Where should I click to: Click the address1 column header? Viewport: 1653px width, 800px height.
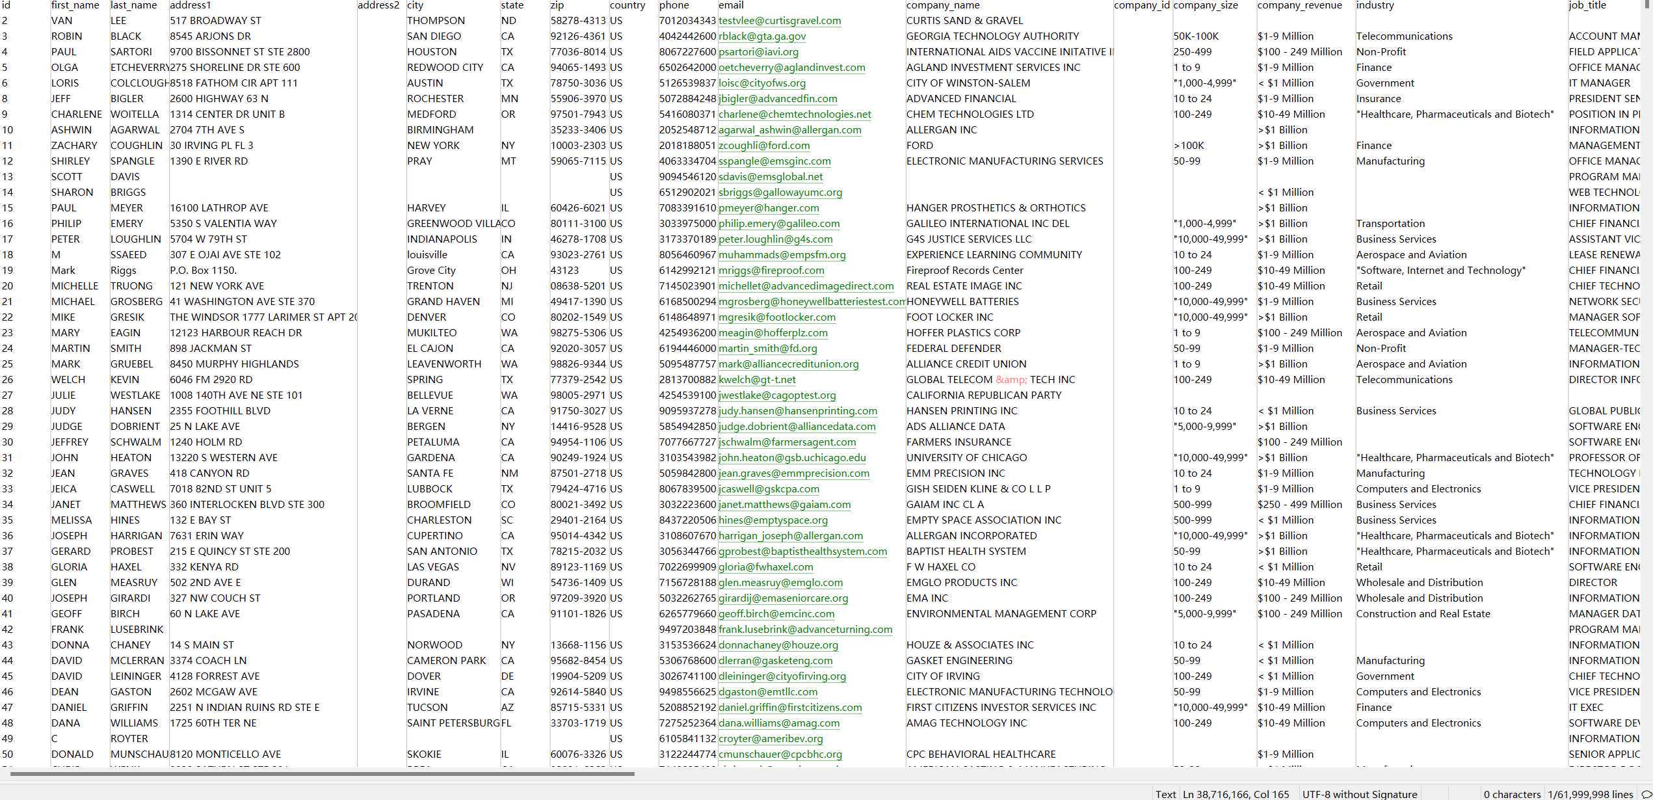coord(191,5)
